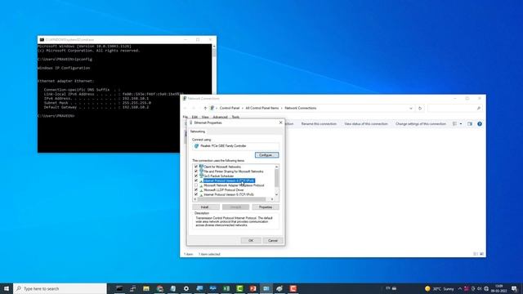Confirm with OK in Ethernet Properties
The width and height of the screenshot is (523, 294).
[x=251, y=240]
